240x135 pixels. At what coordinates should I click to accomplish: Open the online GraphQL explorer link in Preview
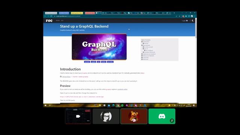[123, 89]
